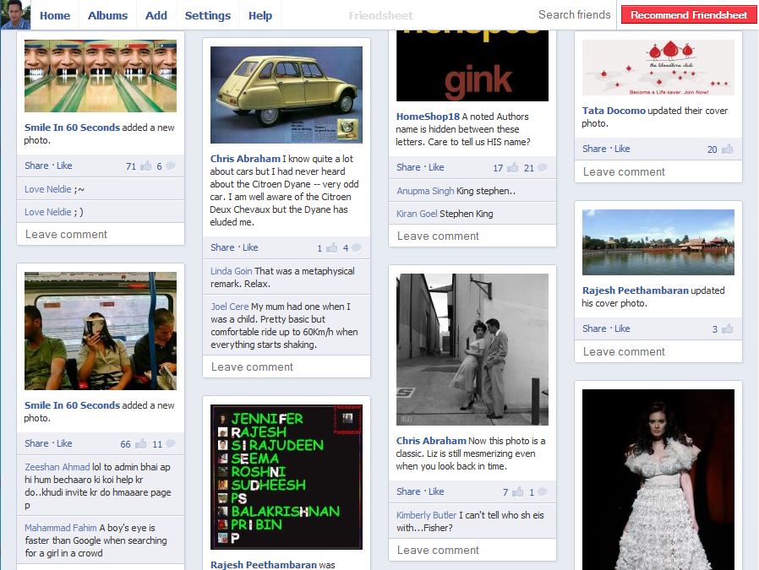Viewport: 759px width, 570px height.
Task: Open the train passengers photo
Action: coord(101,331)
